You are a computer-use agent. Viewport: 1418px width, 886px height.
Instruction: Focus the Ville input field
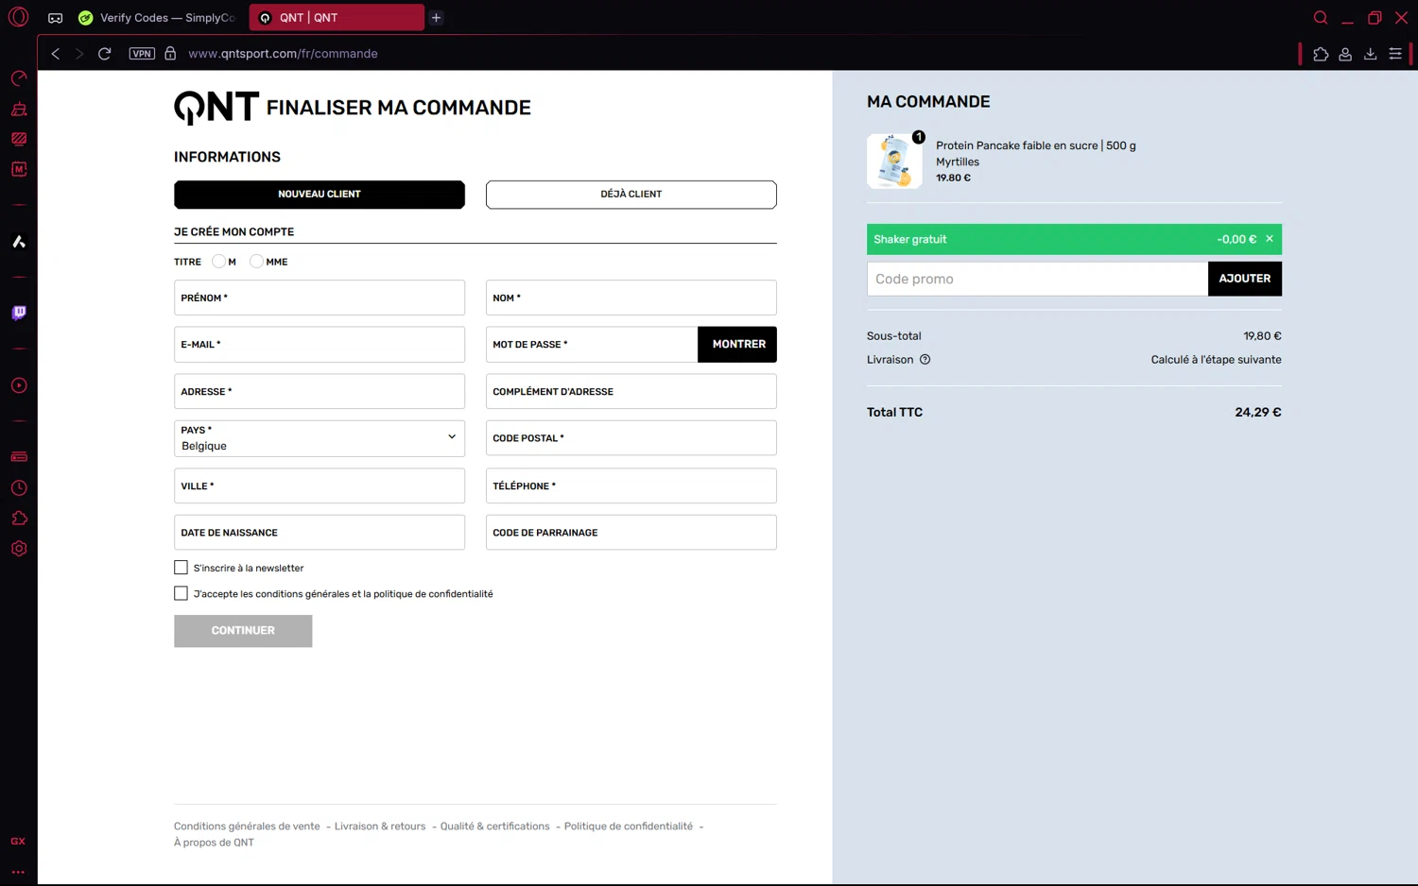[320, 486]
